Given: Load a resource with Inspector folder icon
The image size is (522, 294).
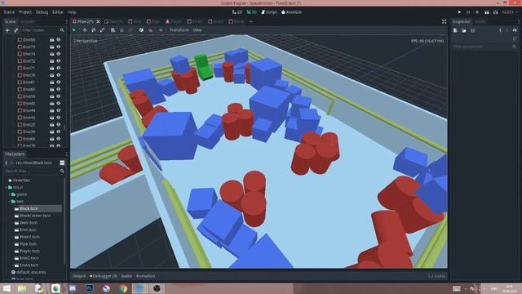Looking at the screenshot, I should 464,30.
